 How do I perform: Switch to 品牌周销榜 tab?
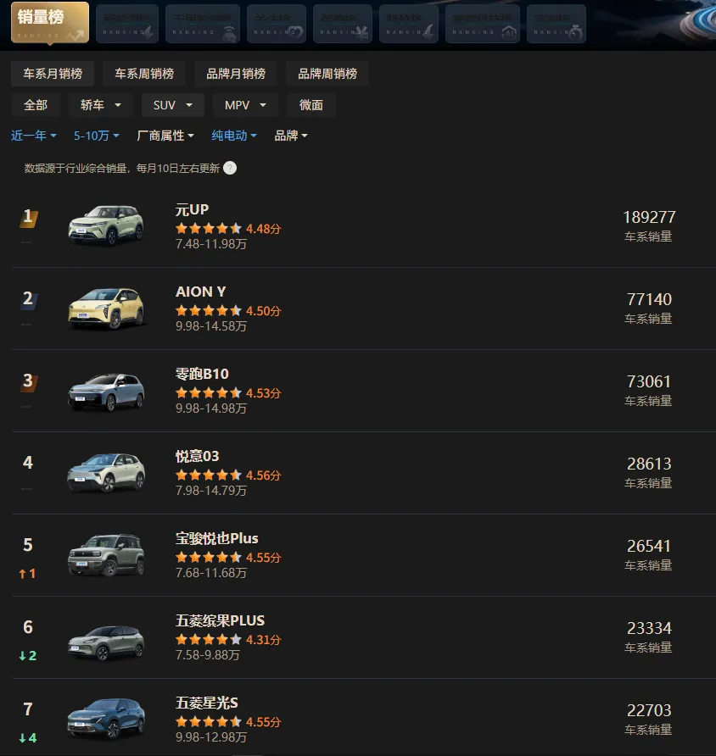click(x=327, y=74)
